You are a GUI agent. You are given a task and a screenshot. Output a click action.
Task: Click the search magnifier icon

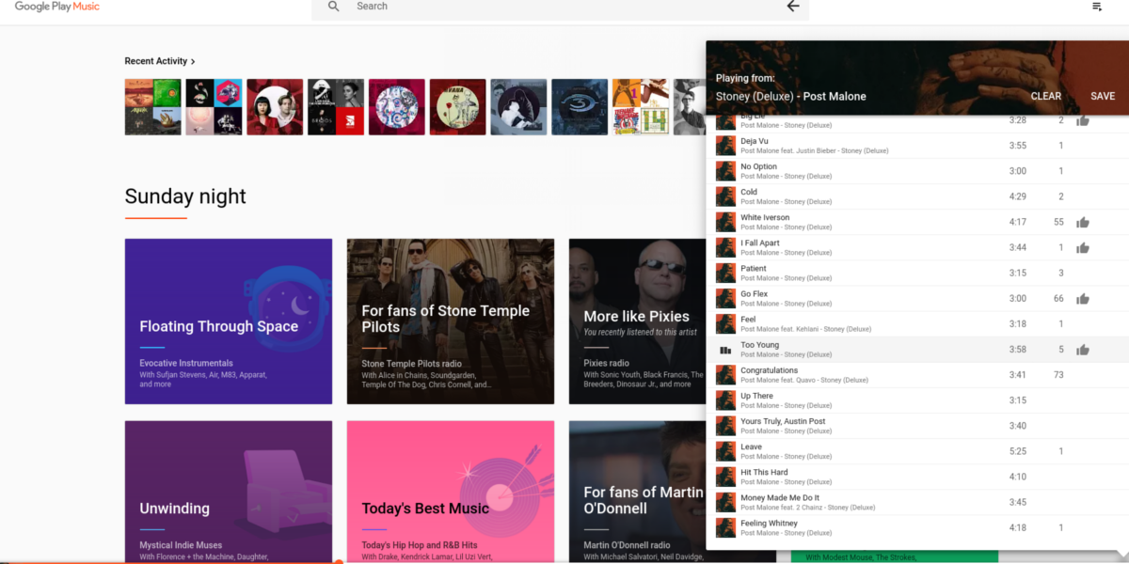(x=333, y=7)
